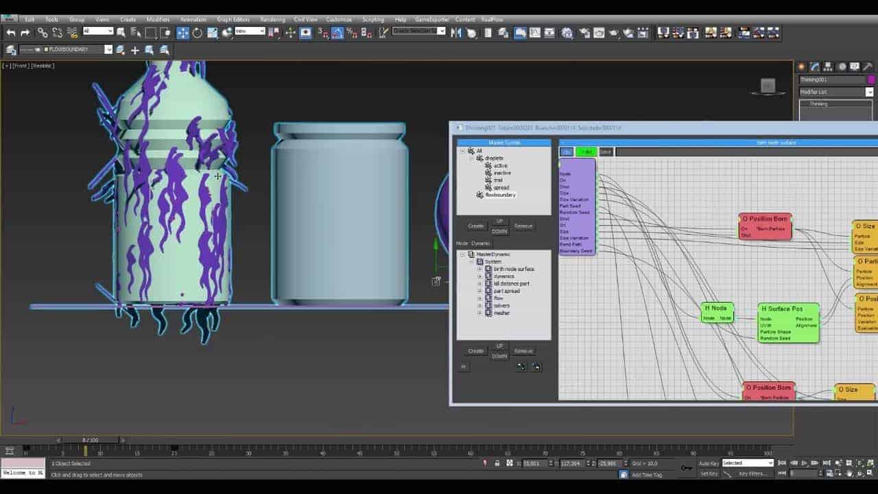Select the flowboundary particle group in tree
This screenshot has width=878, height=494.
point(500,195)
